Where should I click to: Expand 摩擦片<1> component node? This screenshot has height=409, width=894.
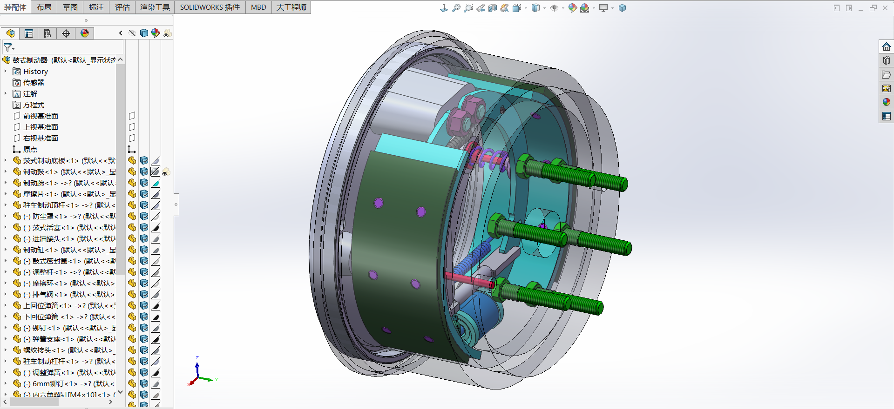(x=6, y=194)
